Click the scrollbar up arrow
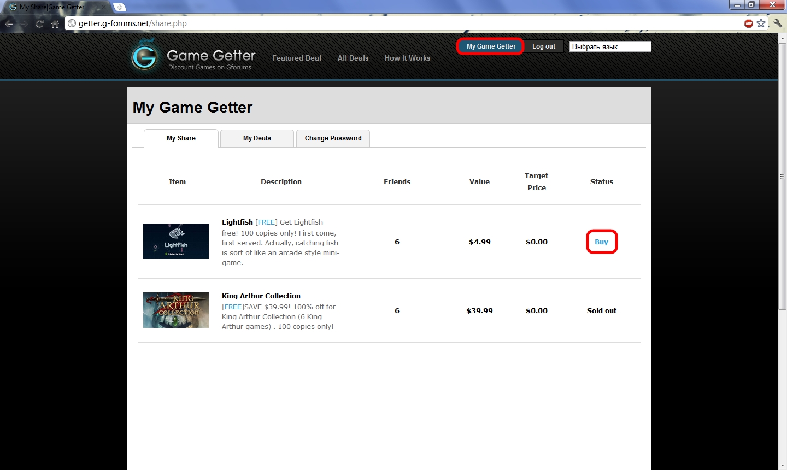 [782, 38]
